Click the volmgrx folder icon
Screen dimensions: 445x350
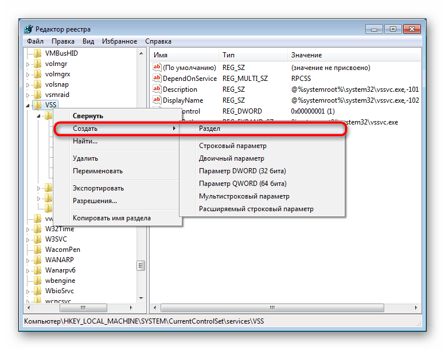(x=37, y=74)
